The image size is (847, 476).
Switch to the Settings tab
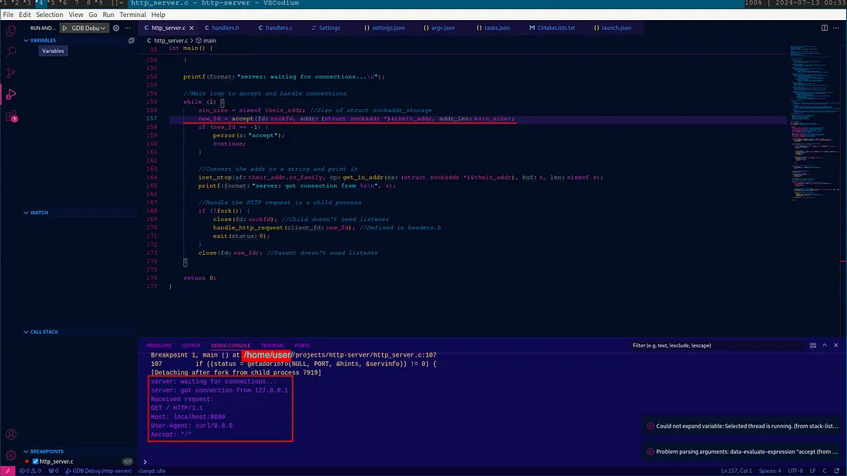pos(326,28)
